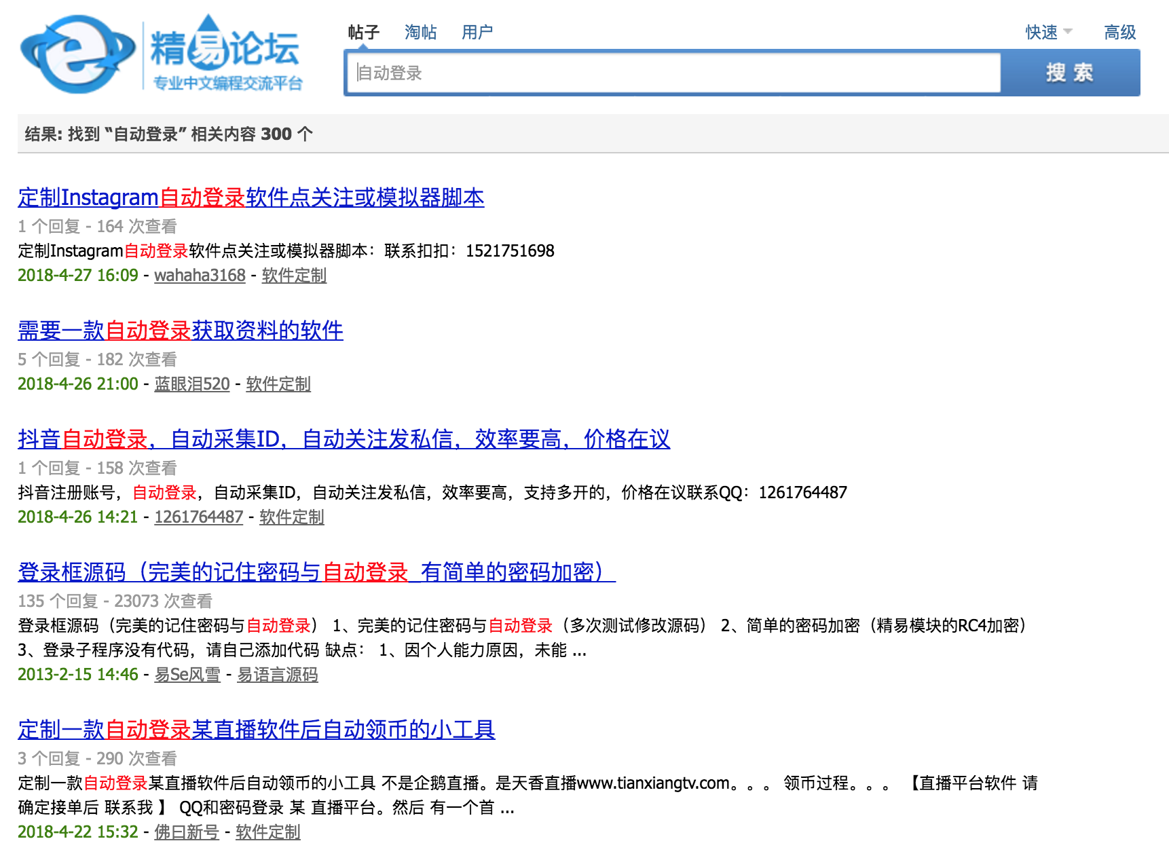
Task: Open 定制一款自动登录某直播软件 post title
Action: (x=257, y=730)
